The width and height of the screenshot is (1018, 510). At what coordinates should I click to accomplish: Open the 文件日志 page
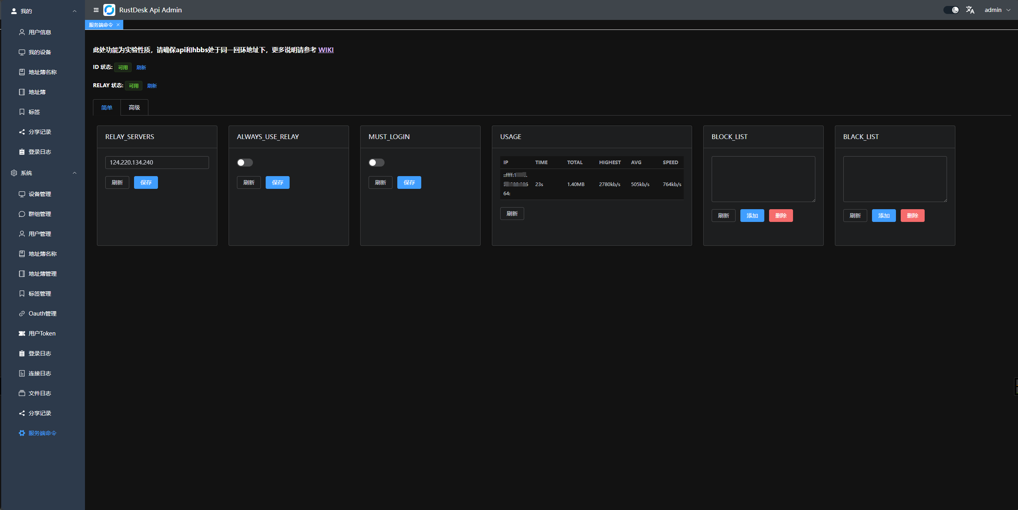(39, 393)
